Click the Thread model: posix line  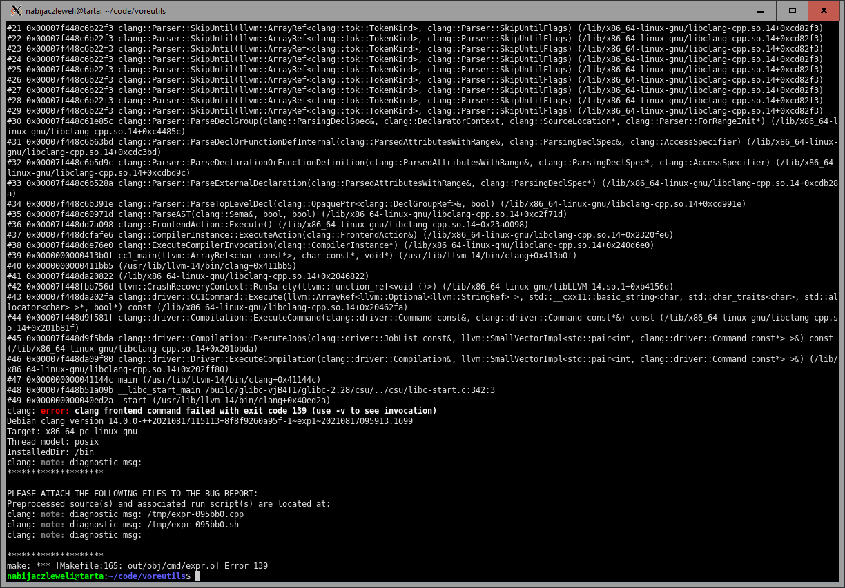click(x=52, y=442)
